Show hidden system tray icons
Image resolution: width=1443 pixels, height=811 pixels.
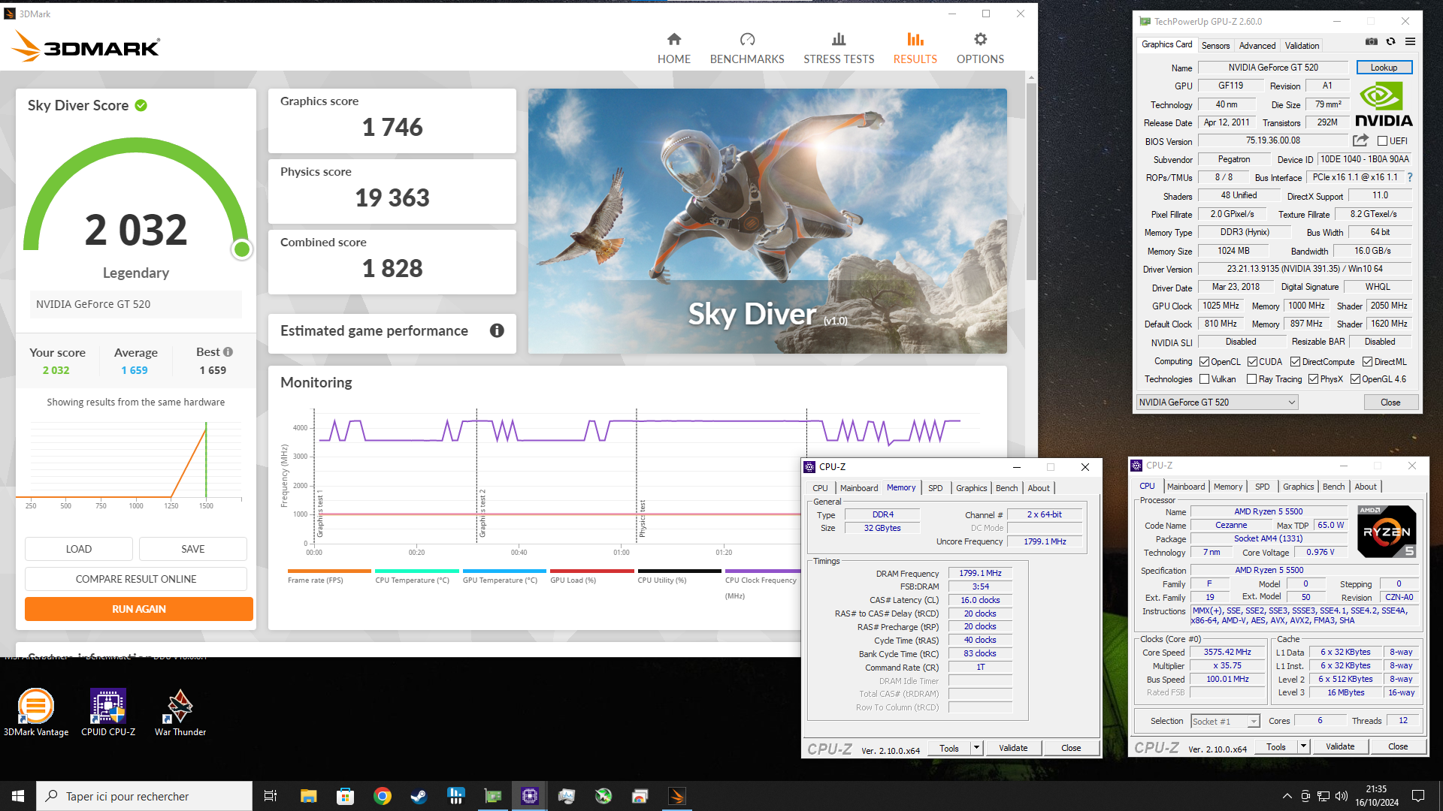[1287, 796]
